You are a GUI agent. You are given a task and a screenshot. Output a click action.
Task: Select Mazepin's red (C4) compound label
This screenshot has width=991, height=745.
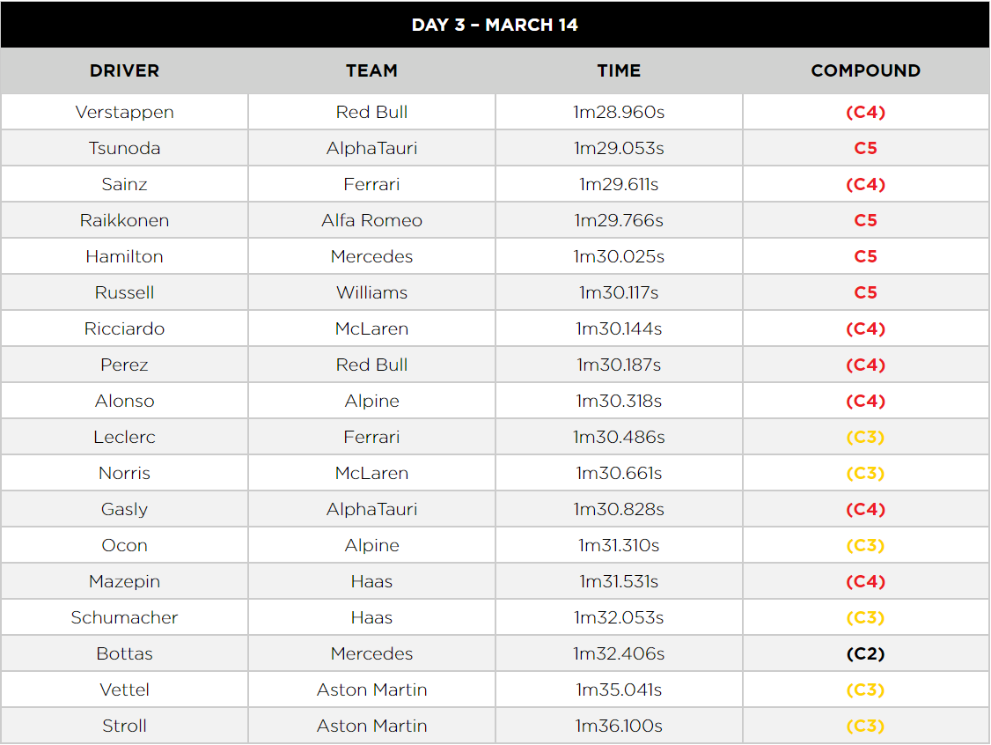coord(866,581)
